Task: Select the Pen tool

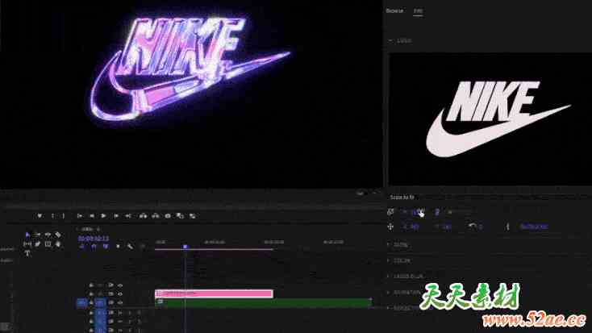Action: pyautogui.click(x=37, y=244)
